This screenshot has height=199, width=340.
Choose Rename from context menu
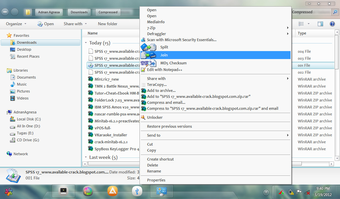point(154,171)
